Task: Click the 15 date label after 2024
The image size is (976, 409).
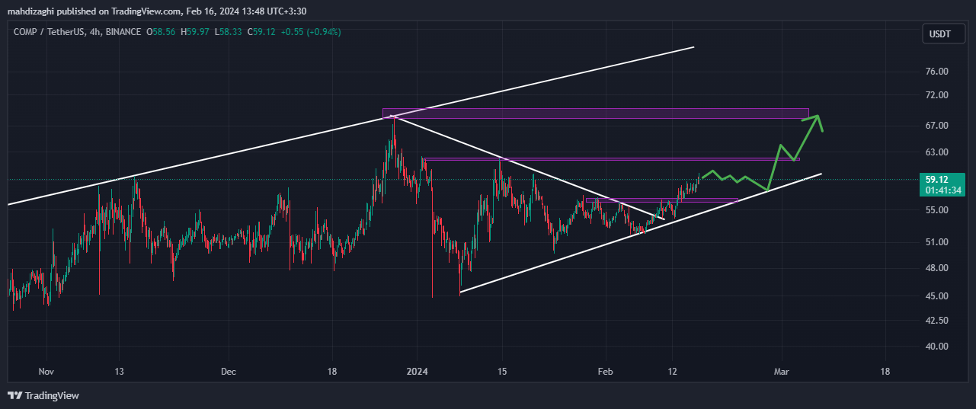Action: [x=501, y=372]
